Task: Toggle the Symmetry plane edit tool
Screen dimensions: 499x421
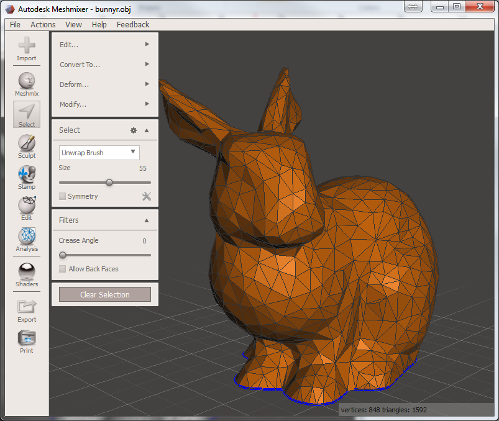Action: coord(147,196)
